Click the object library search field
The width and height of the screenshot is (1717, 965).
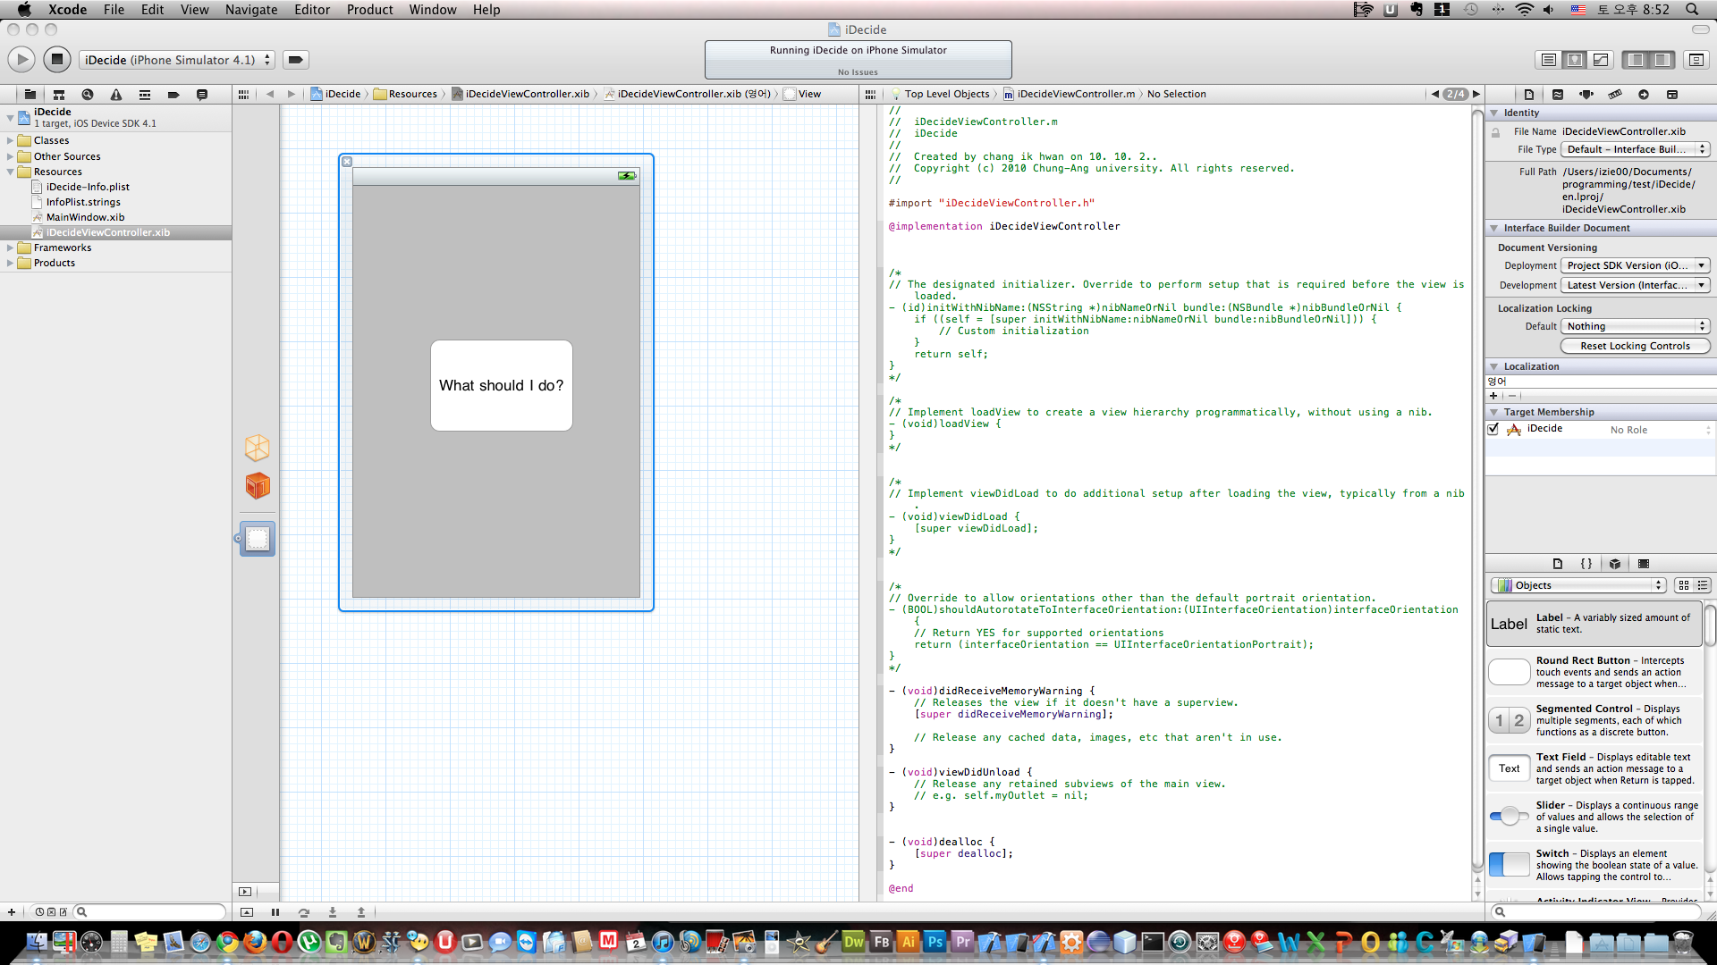pos(1598,911)
